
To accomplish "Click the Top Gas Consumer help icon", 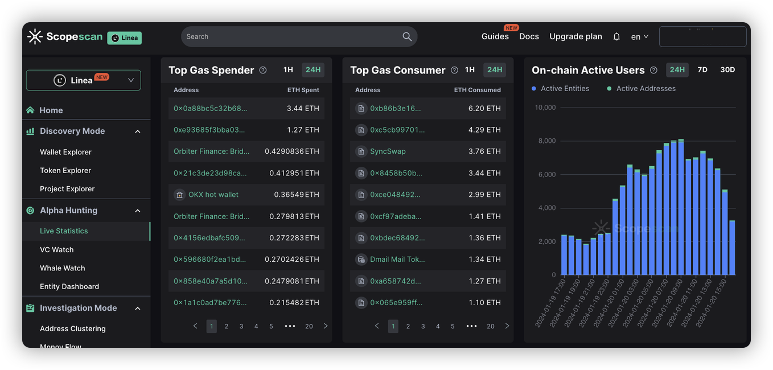I will (x=454, y=70).
